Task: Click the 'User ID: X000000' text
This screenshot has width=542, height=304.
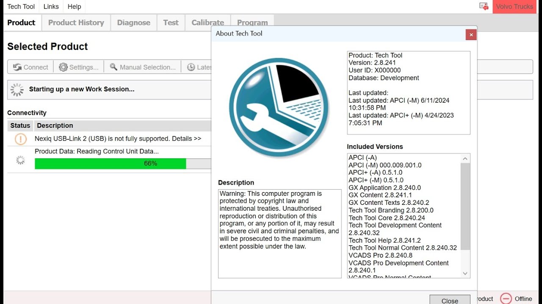Action: [x=374, y=71]
